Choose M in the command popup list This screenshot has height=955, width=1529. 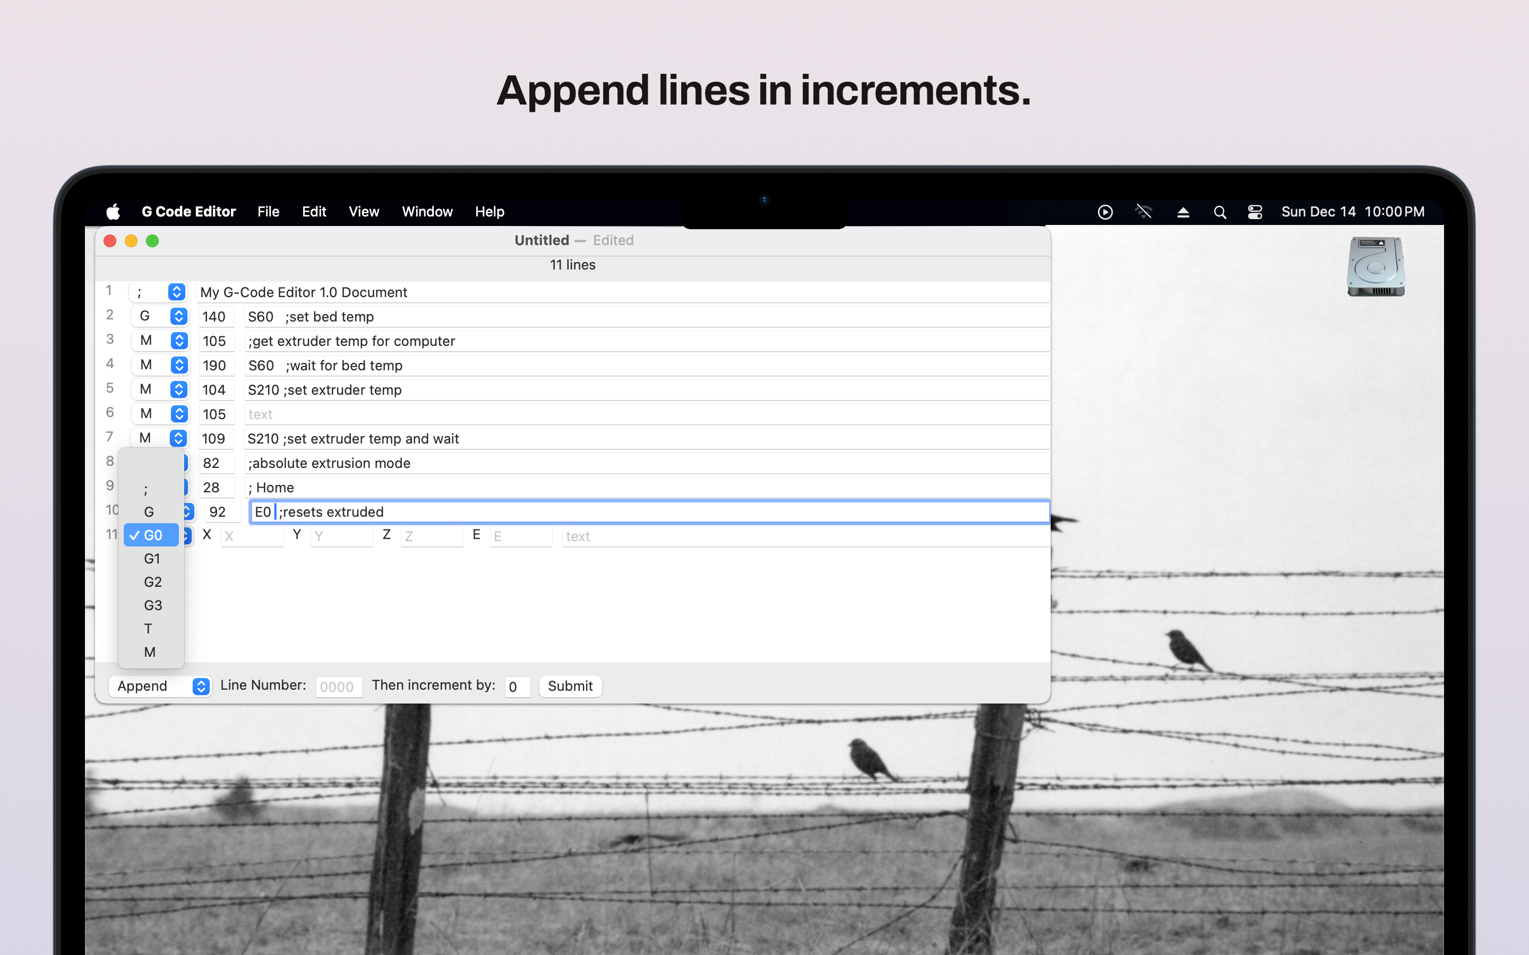(x=151, y=652)
